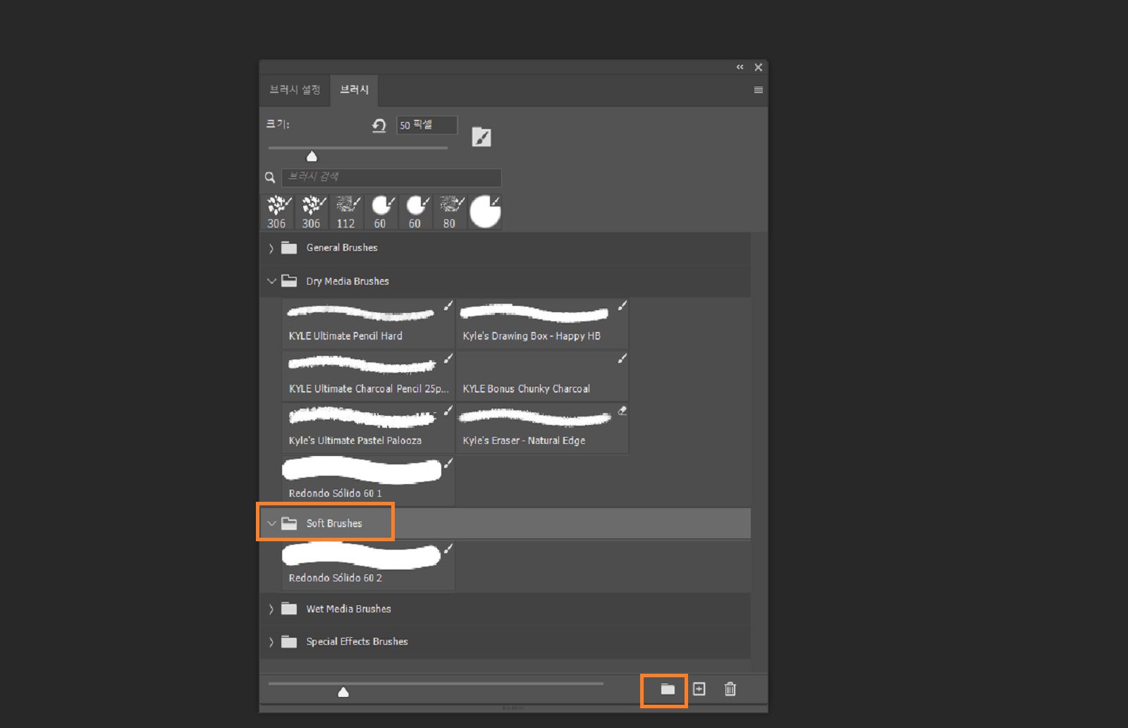Click the 50 픽셀 size field
This screenshot has width=1128, height=728.
[x=427, y=125]
